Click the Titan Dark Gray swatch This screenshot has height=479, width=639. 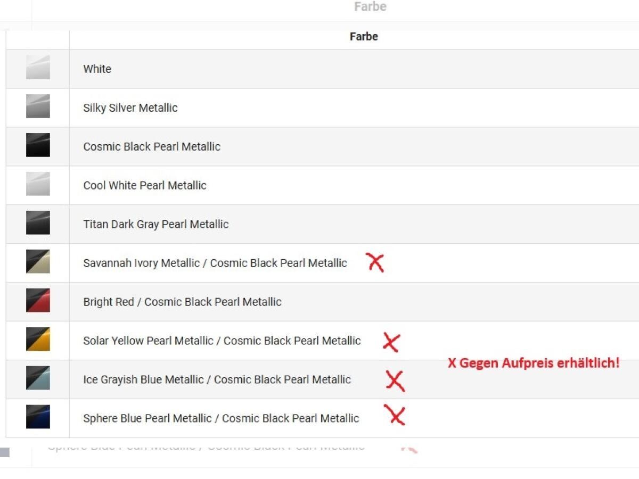38,223
